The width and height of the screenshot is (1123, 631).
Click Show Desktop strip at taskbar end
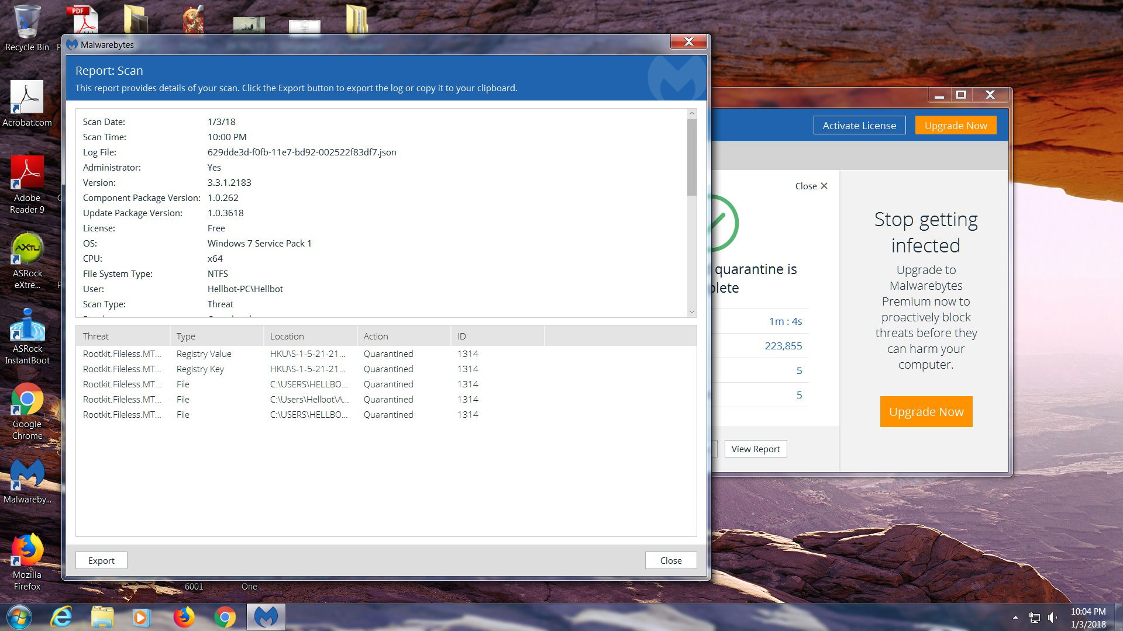point(1118,618)
